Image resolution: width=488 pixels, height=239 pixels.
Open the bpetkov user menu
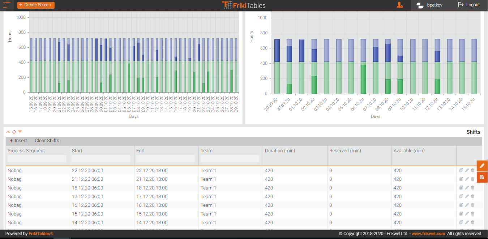click(x=429, y=5)
